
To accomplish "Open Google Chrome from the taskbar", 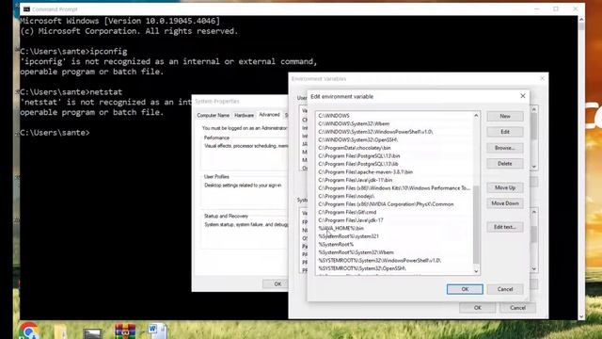I will pos(29,331).
